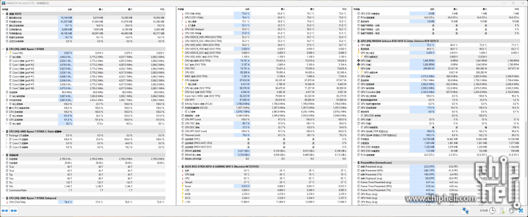Collapse the CPU [#0]: AMD Ryzen 7 9700X group
This screenshot has height=217, width=528.
tap(3, 48)
